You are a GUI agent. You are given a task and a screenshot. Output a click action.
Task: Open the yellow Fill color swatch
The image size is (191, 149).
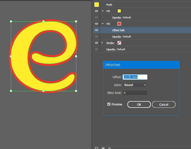[119, 11]
